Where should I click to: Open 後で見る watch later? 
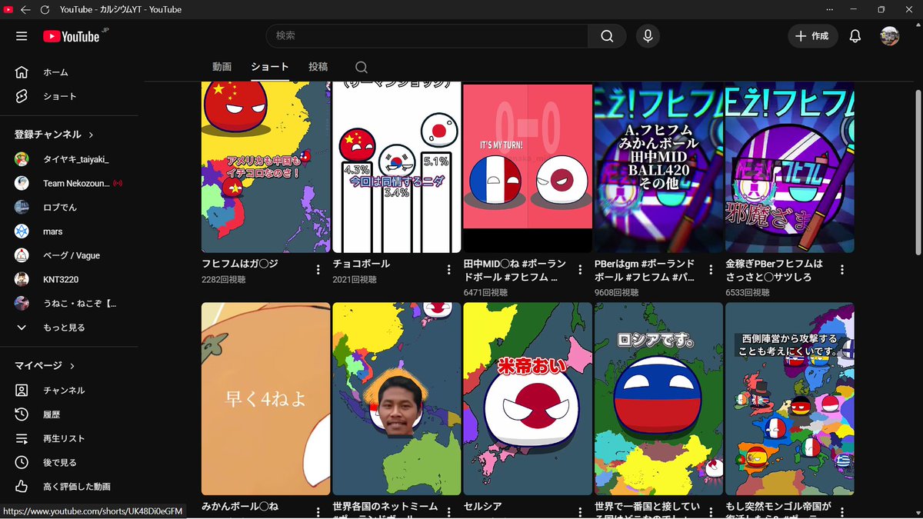69,463
